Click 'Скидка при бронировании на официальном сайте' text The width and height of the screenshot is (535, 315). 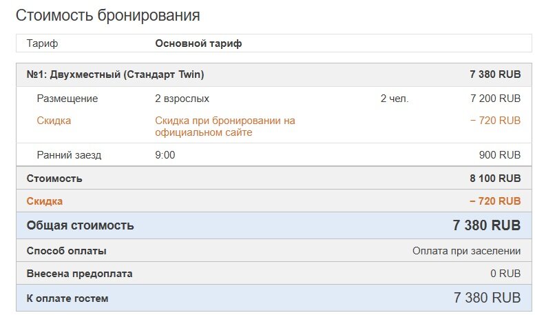tap(225, 126)
